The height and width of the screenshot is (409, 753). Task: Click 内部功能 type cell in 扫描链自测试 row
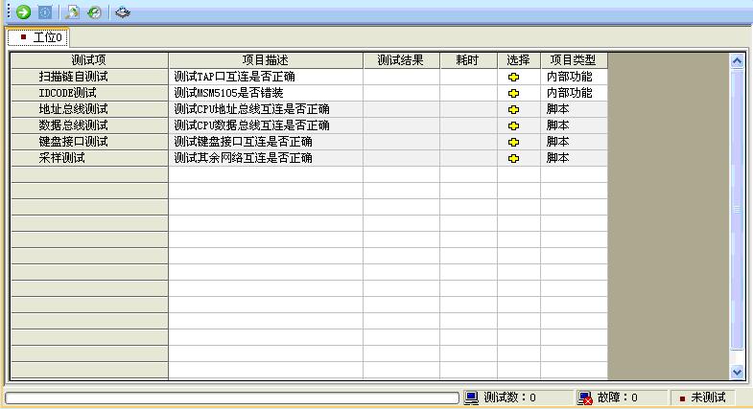point(574,77)
